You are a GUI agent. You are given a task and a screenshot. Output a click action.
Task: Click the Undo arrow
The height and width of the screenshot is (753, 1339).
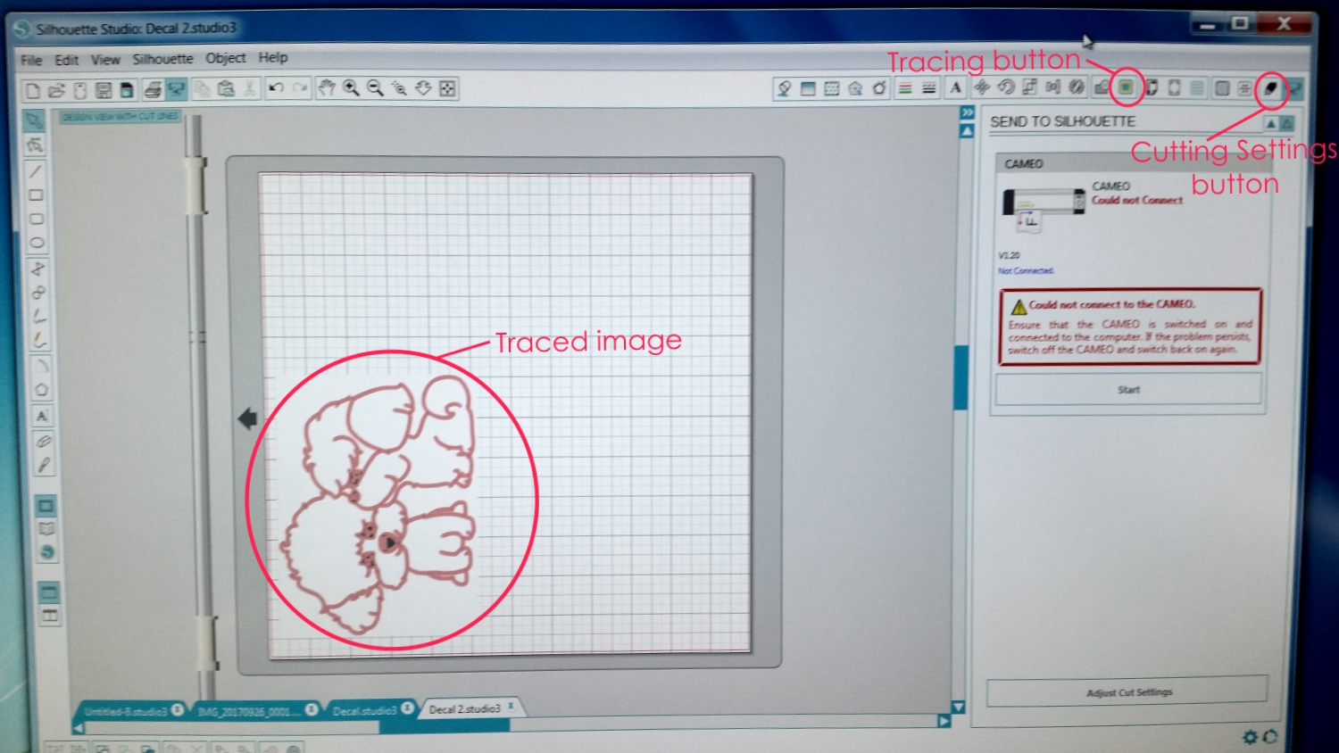tap(277, 87)
